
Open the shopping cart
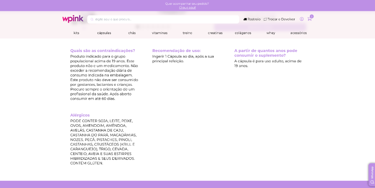[309, 19]
